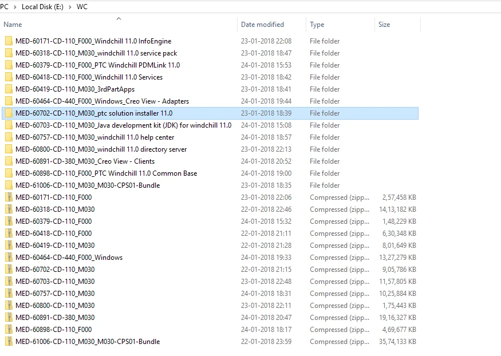This screenshot has height=356, width=501.
Task: Click folder icon of 3rdPartApps folder
Action: pyautogui.click(x=9, y=89)
